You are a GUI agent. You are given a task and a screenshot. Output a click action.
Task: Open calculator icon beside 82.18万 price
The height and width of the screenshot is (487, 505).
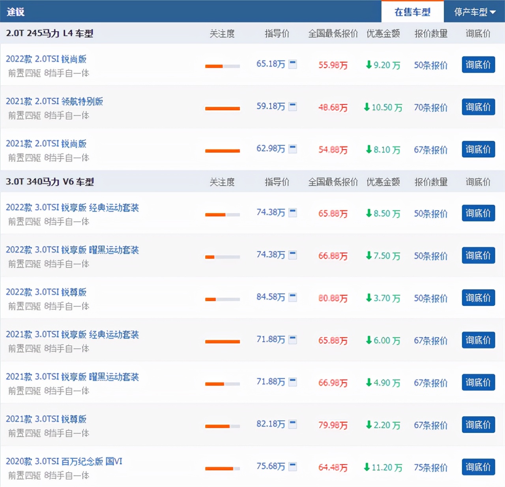point(293,424)
